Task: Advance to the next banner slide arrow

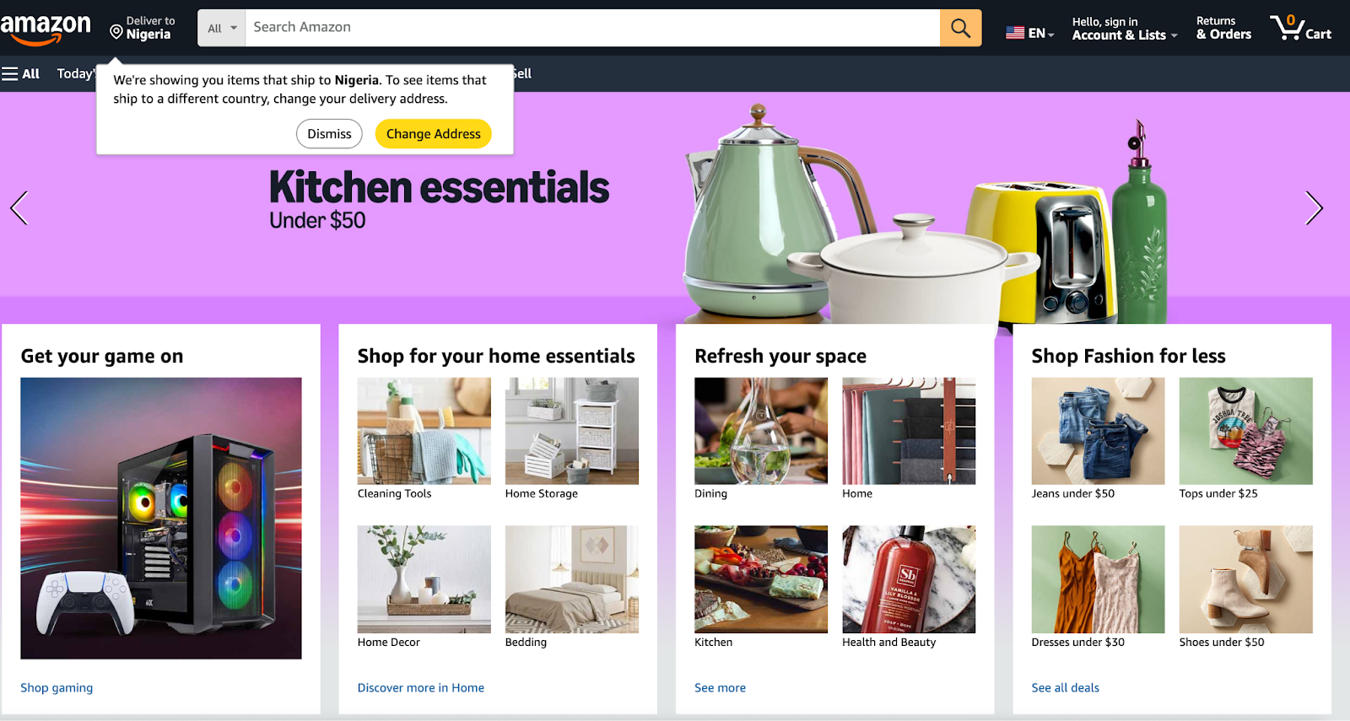Action: (x=1314, y=207)
